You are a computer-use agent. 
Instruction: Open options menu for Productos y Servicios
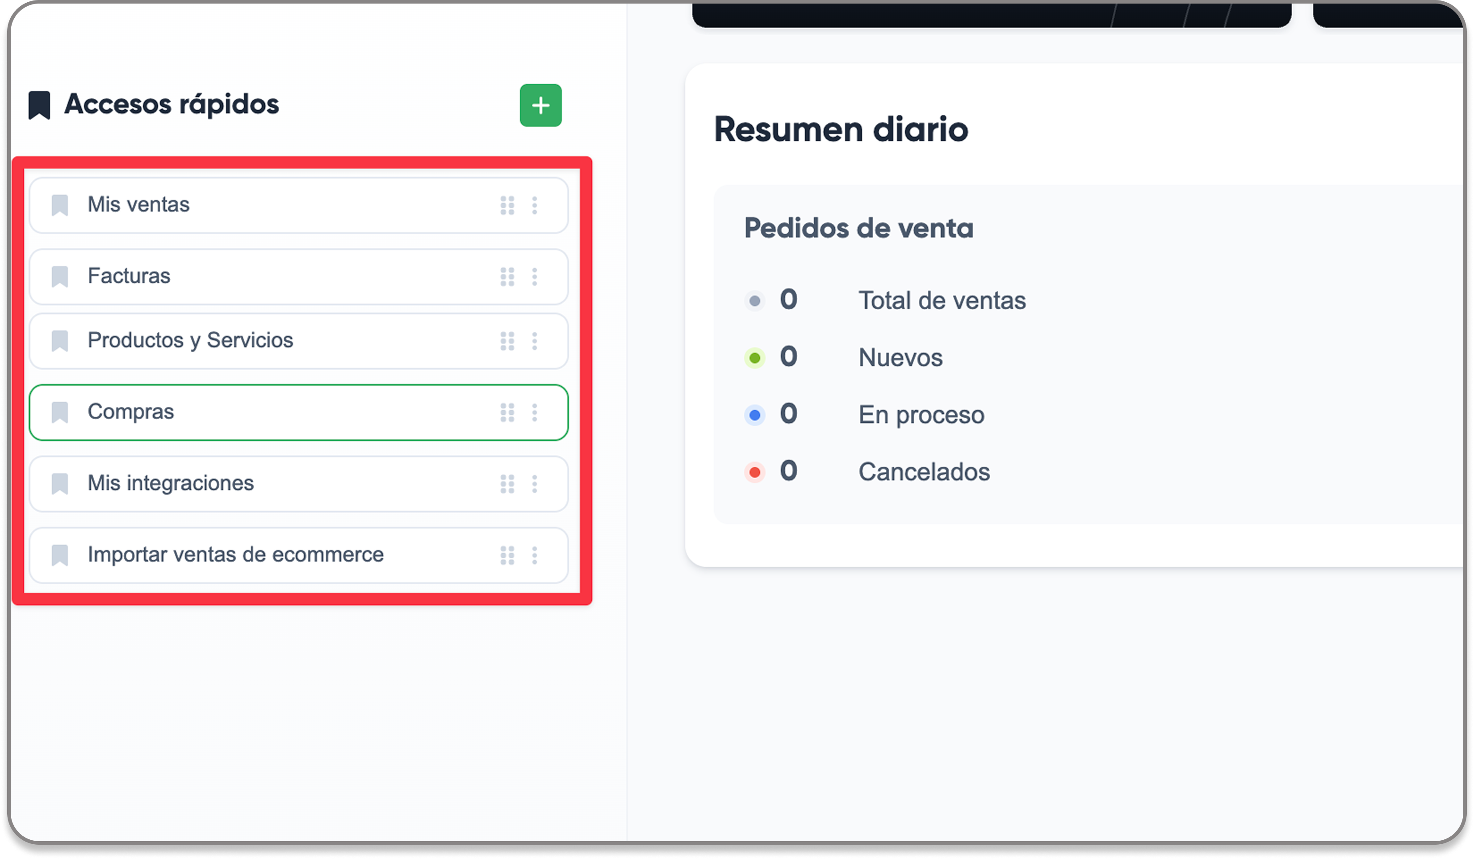[535, 341]
